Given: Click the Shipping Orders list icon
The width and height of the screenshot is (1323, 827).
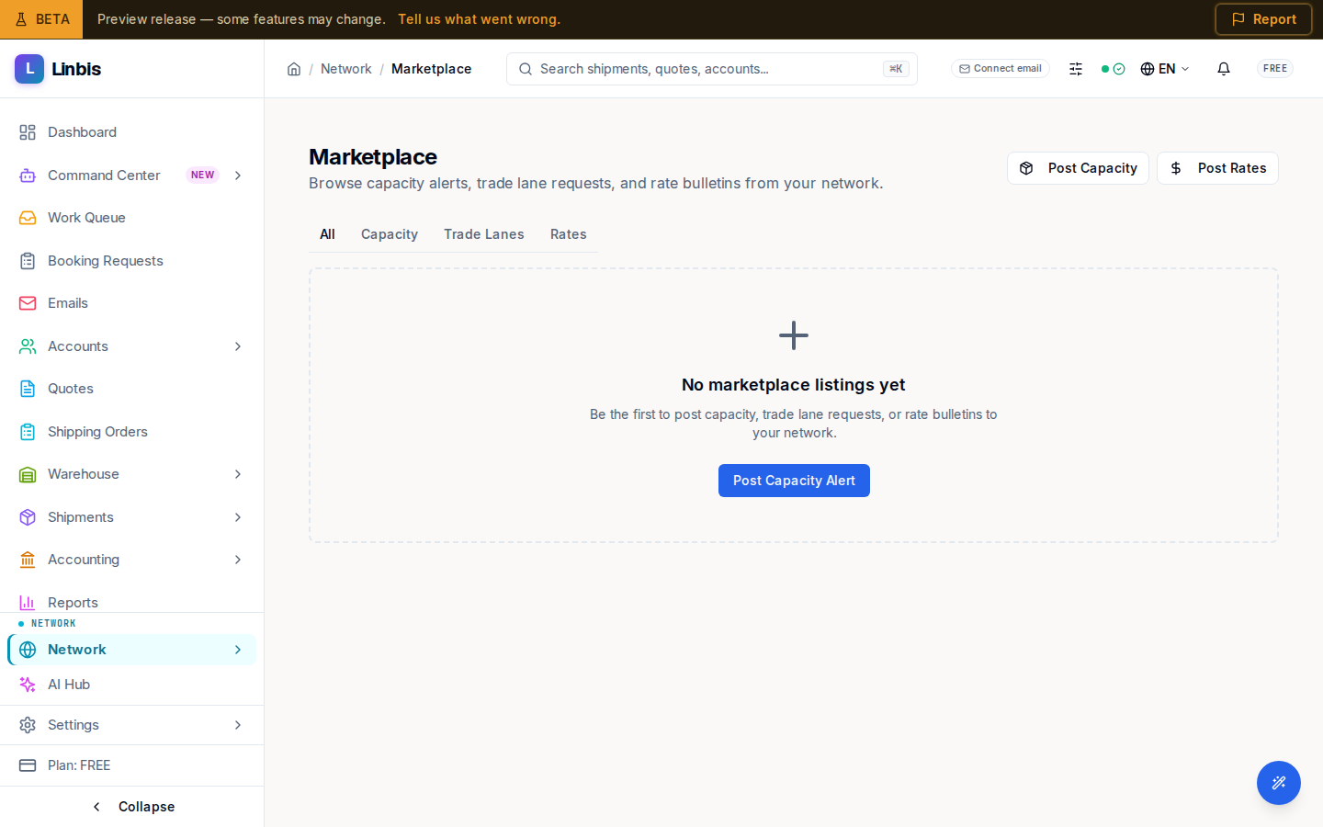Looking at the screenshot, I should [x=28, y=432].
